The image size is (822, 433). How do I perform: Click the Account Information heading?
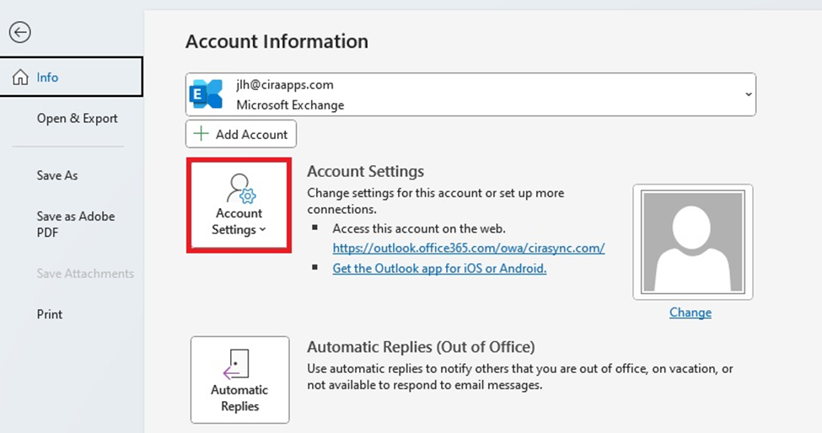[277, 41]
